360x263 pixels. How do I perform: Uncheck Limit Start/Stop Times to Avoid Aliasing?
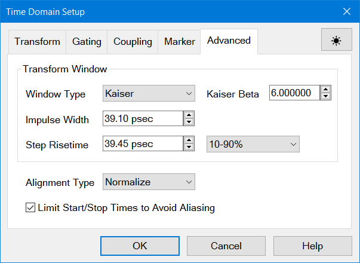tap(30, 208)
